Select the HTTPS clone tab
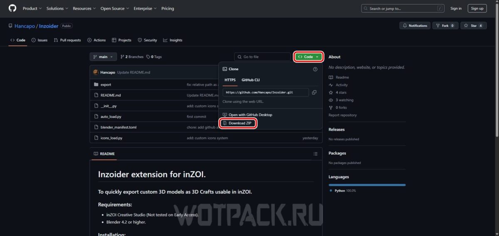The height and width of the screenshot is (236, 499). [230, 80]
